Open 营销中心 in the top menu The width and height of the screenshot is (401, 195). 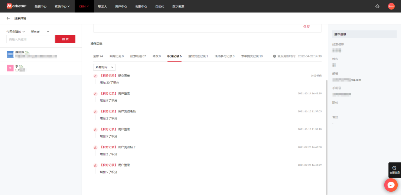click(62, 6)
